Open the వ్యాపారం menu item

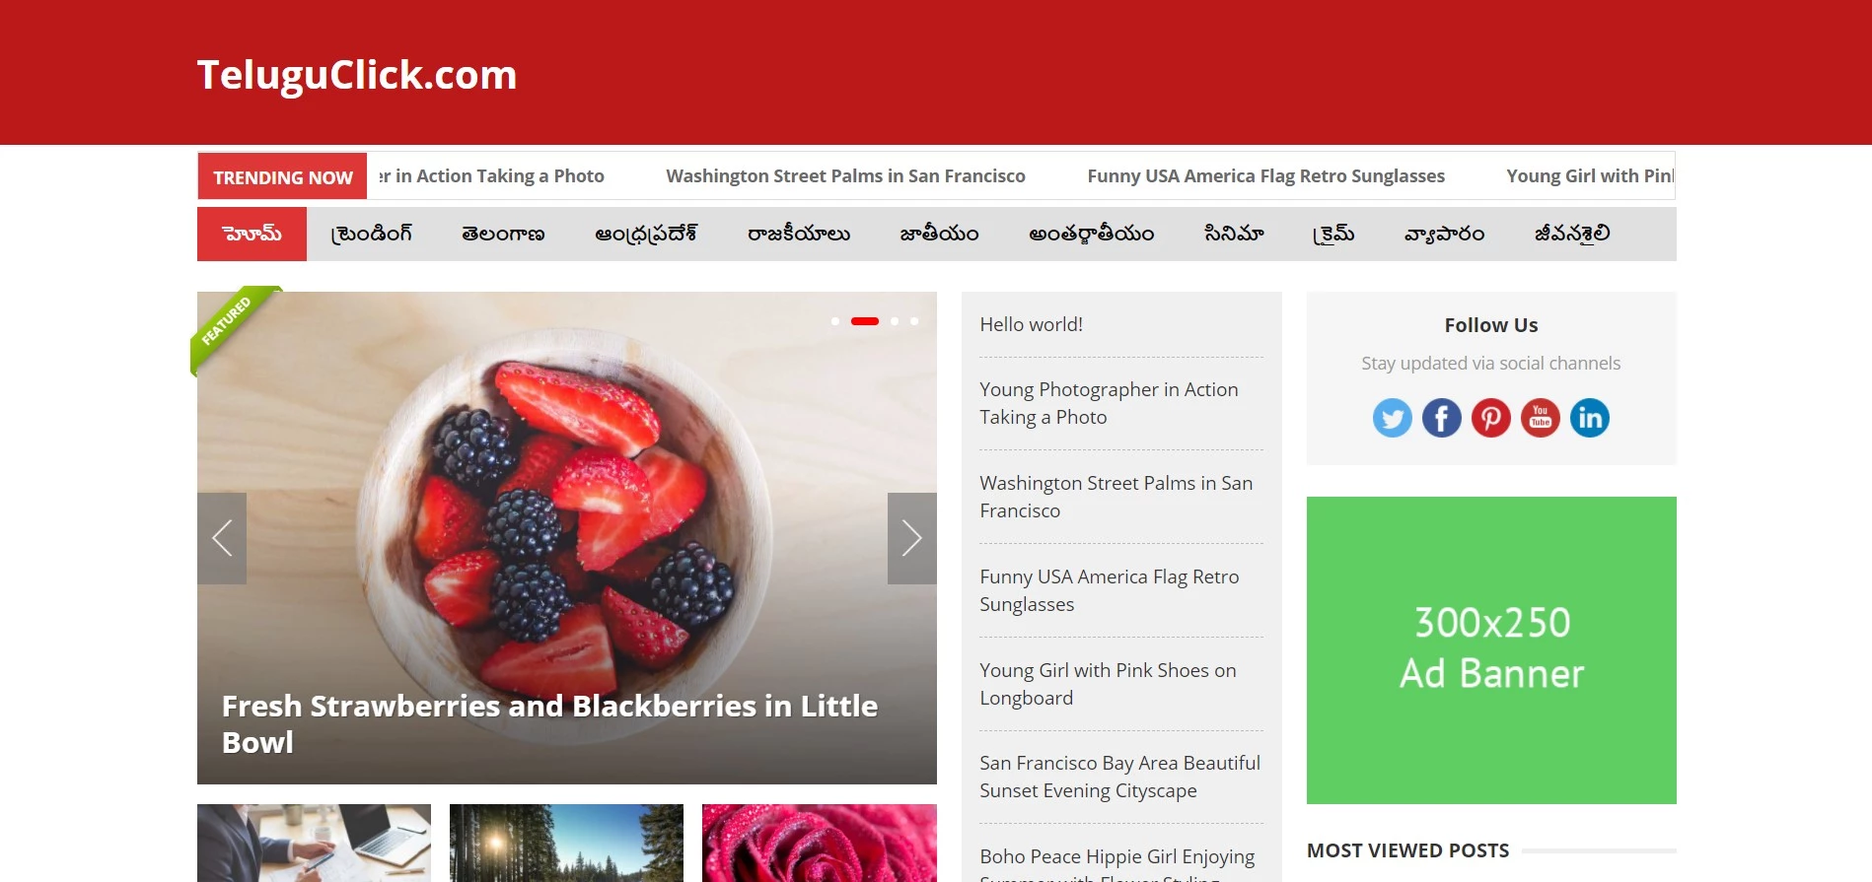[1444, 234]
